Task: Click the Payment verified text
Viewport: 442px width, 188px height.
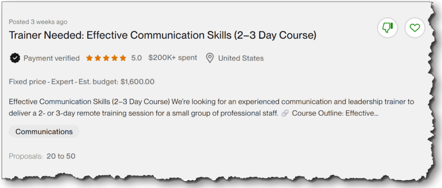Action: pyautogui.click(x=51, y=58)
